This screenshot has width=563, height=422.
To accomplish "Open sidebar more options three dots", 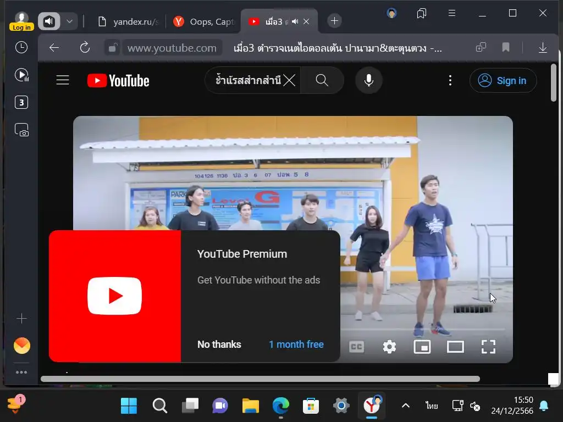I will pyautogui.click(x=21, y=372).
